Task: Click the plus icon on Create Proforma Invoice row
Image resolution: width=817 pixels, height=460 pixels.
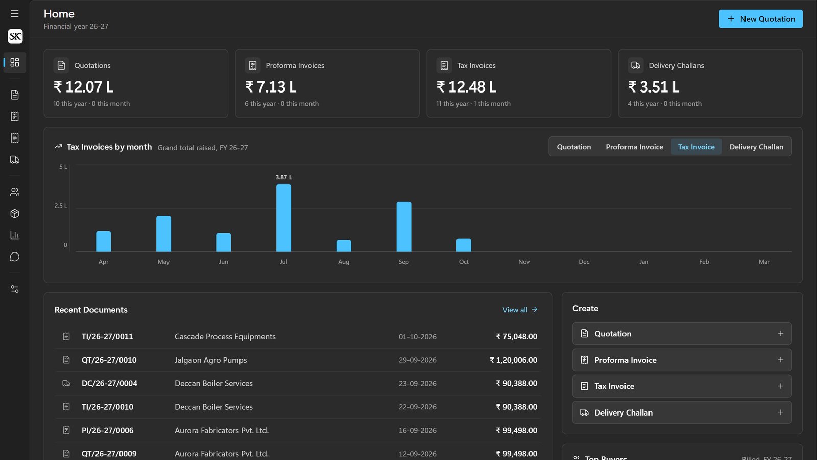Action: click(780, 360)
